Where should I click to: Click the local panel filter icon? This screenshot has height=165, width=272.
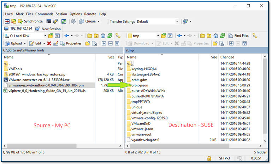(57, 36)
